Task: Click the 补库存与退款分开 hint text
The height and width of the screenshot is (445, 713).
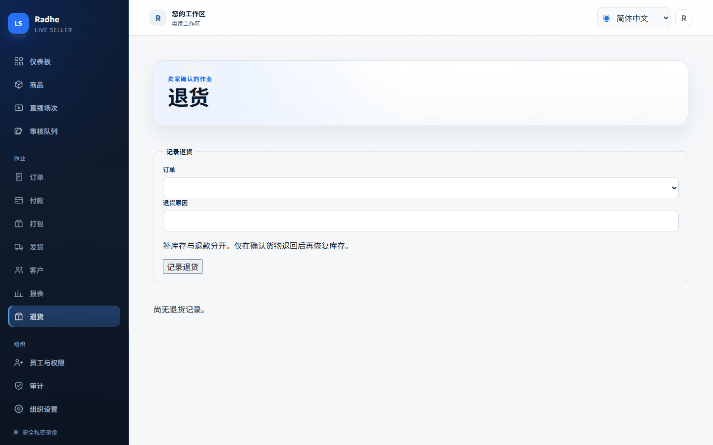Action: [258, 246]
